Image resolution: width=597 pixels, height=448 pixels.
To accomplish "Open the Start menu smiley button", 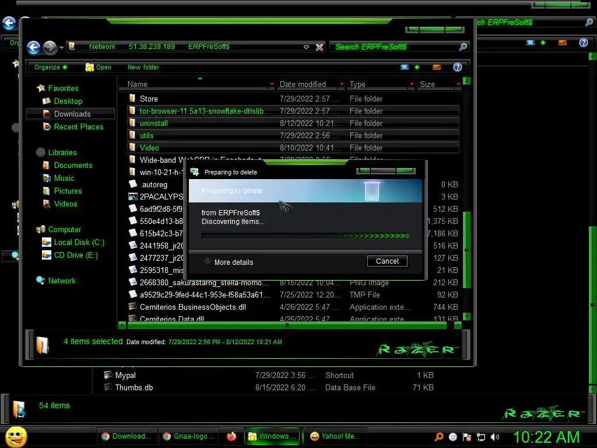I will (x=16, y=436).
